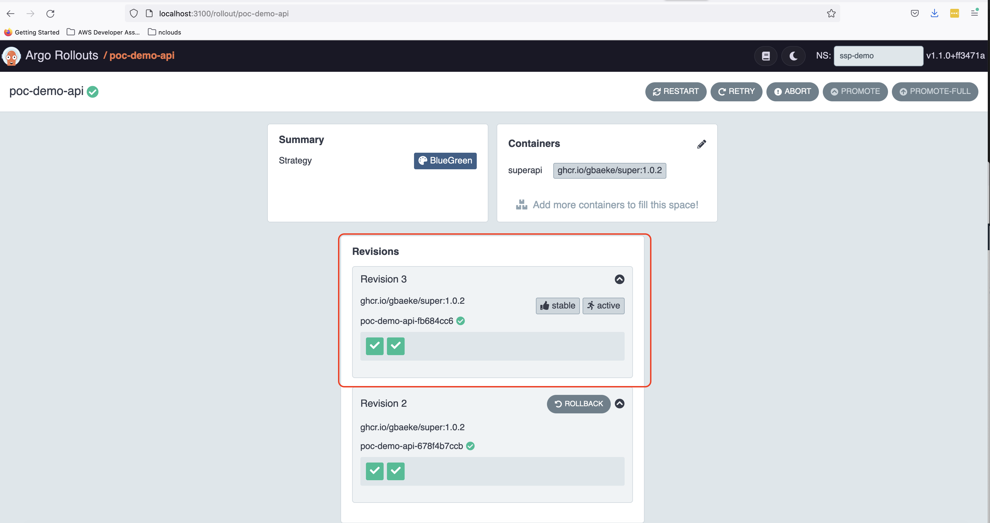Click the Argo Rollouts logo
990x523 pixels.
coord(11,56)
